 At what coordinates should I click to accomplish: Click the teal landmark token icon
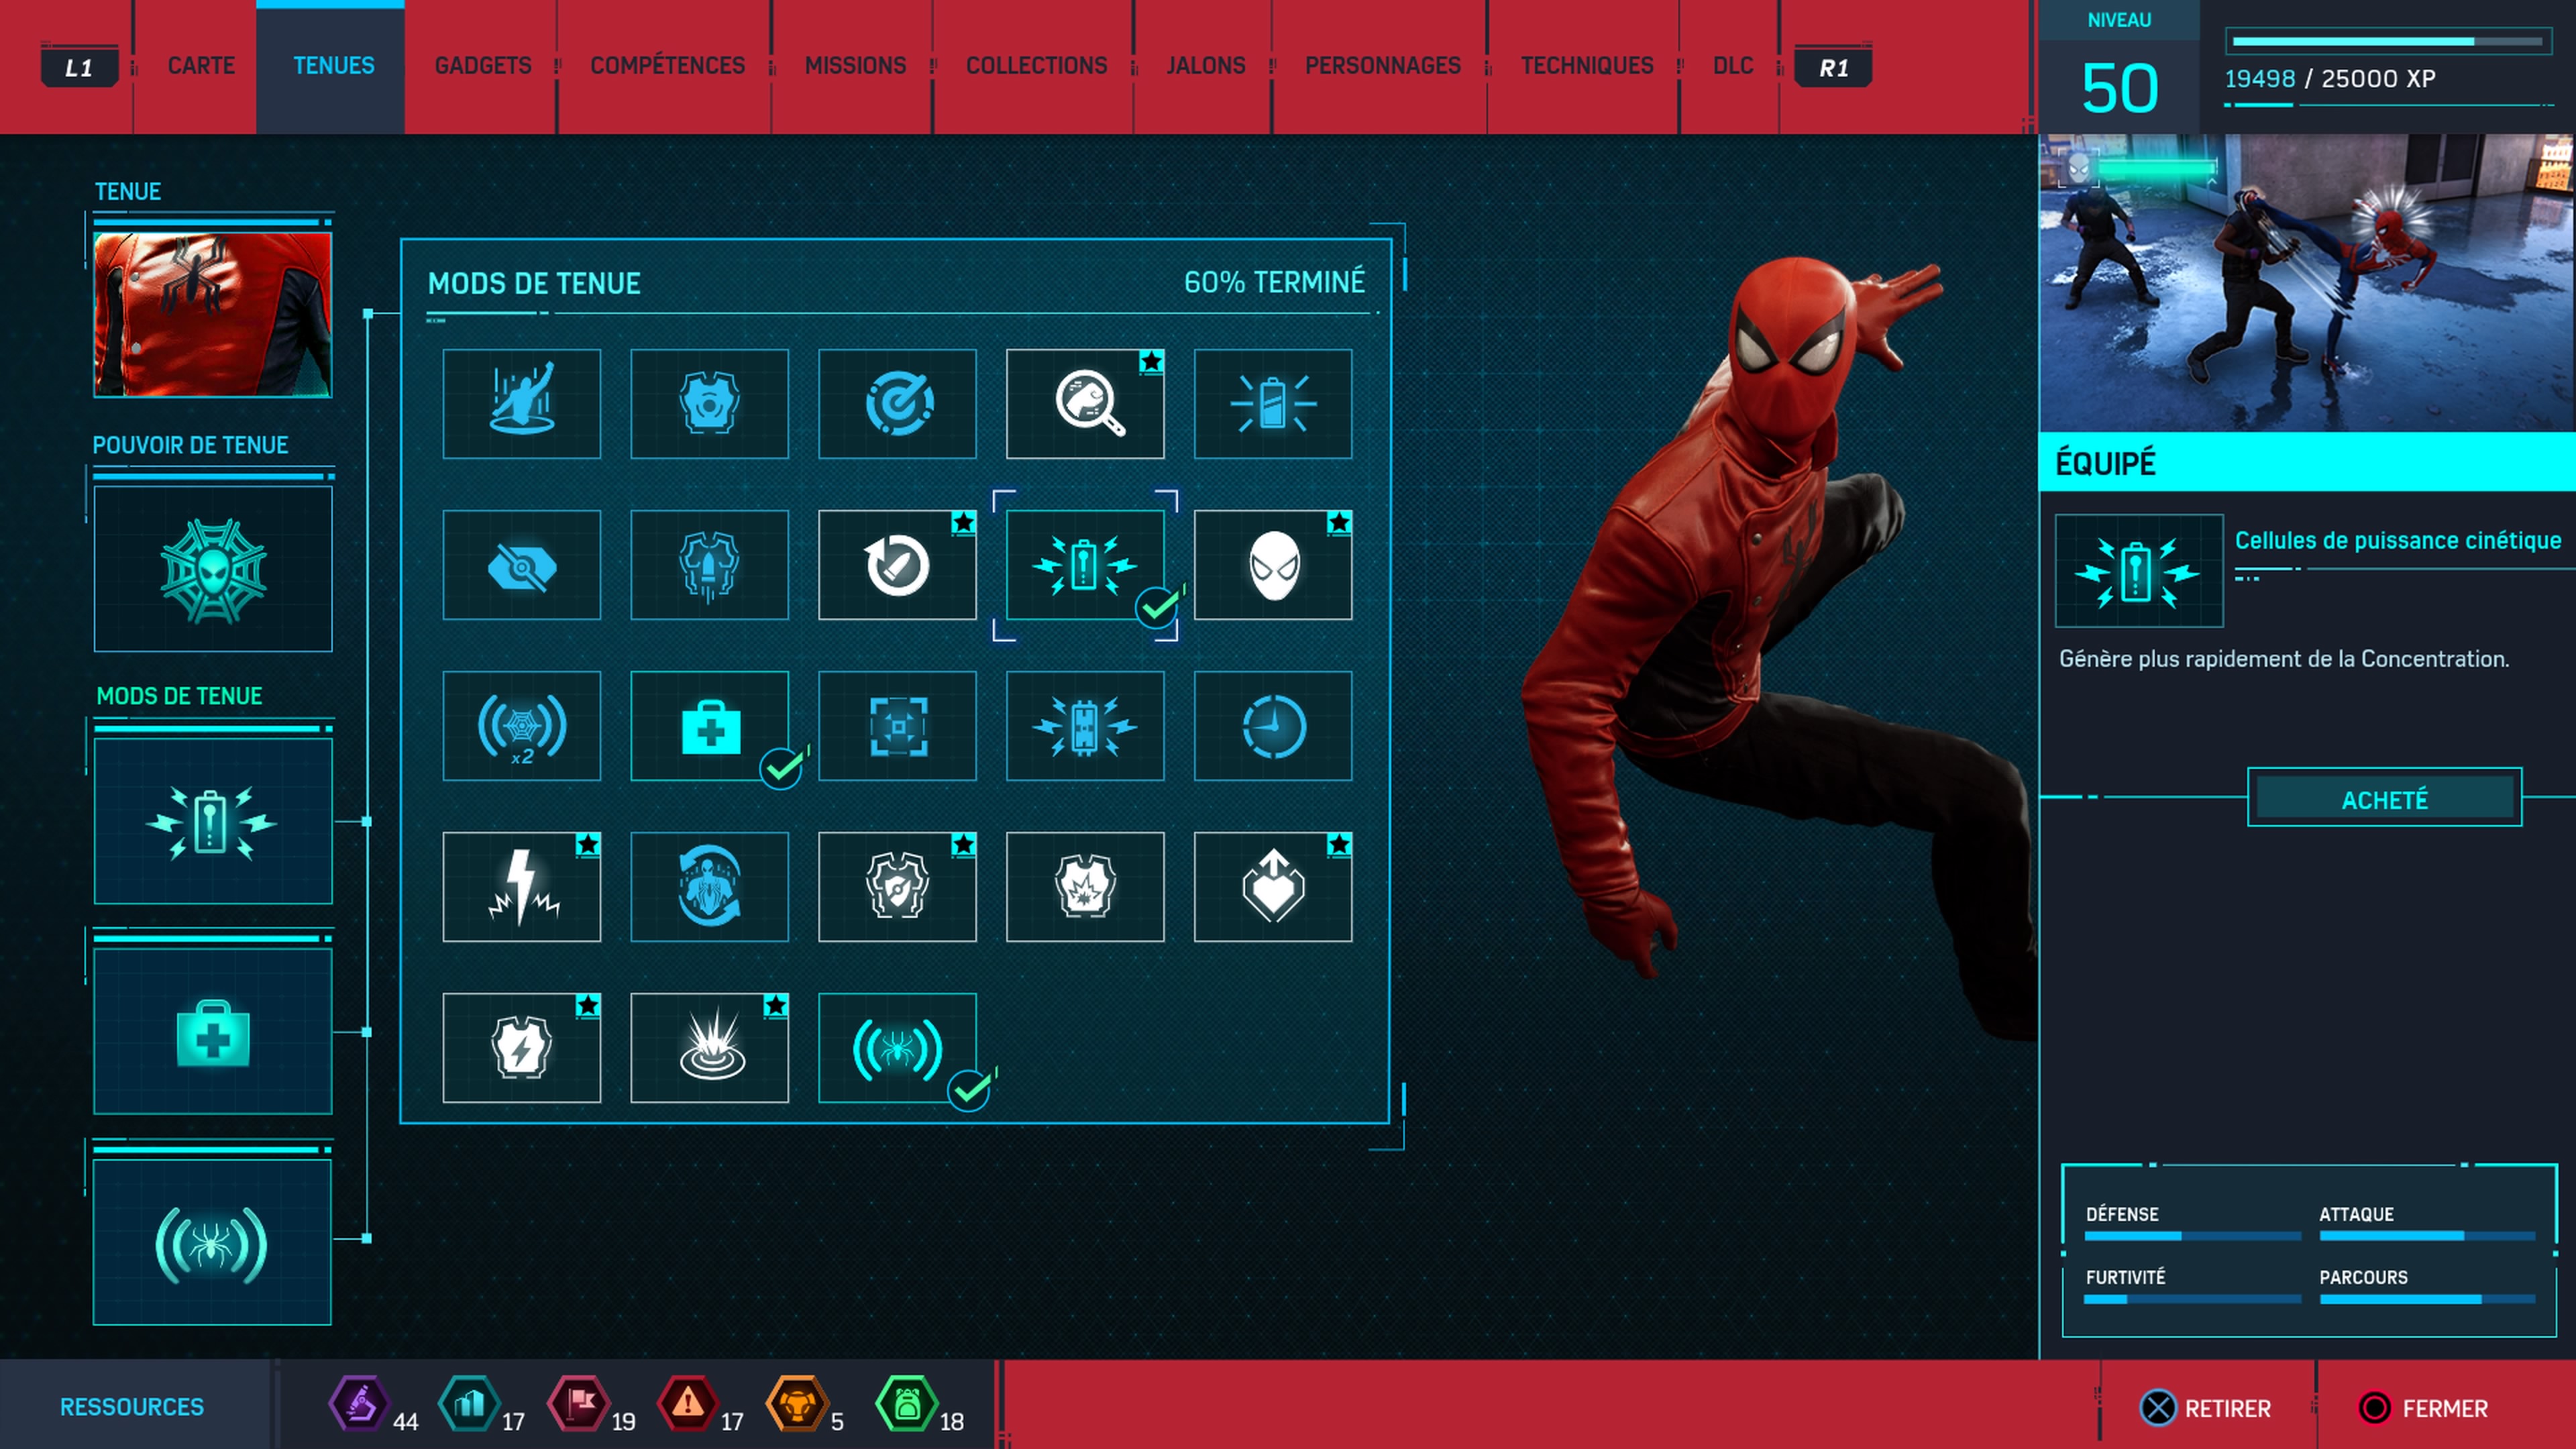tap(468, 1404)
